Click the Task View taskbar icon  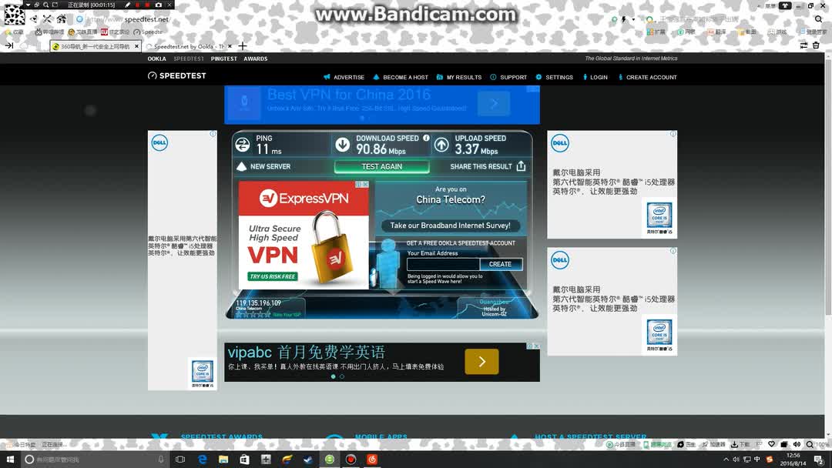(x=180, y=460)
